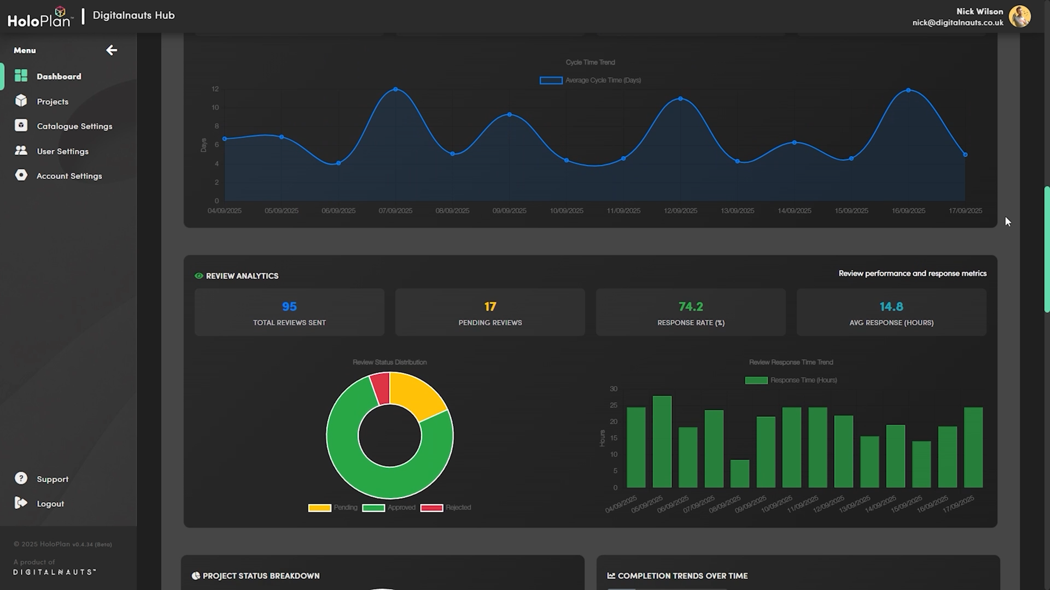Click the Support question mark icon
The height and width of the screenshot is (590, 1050).
[x=21, y=479]
